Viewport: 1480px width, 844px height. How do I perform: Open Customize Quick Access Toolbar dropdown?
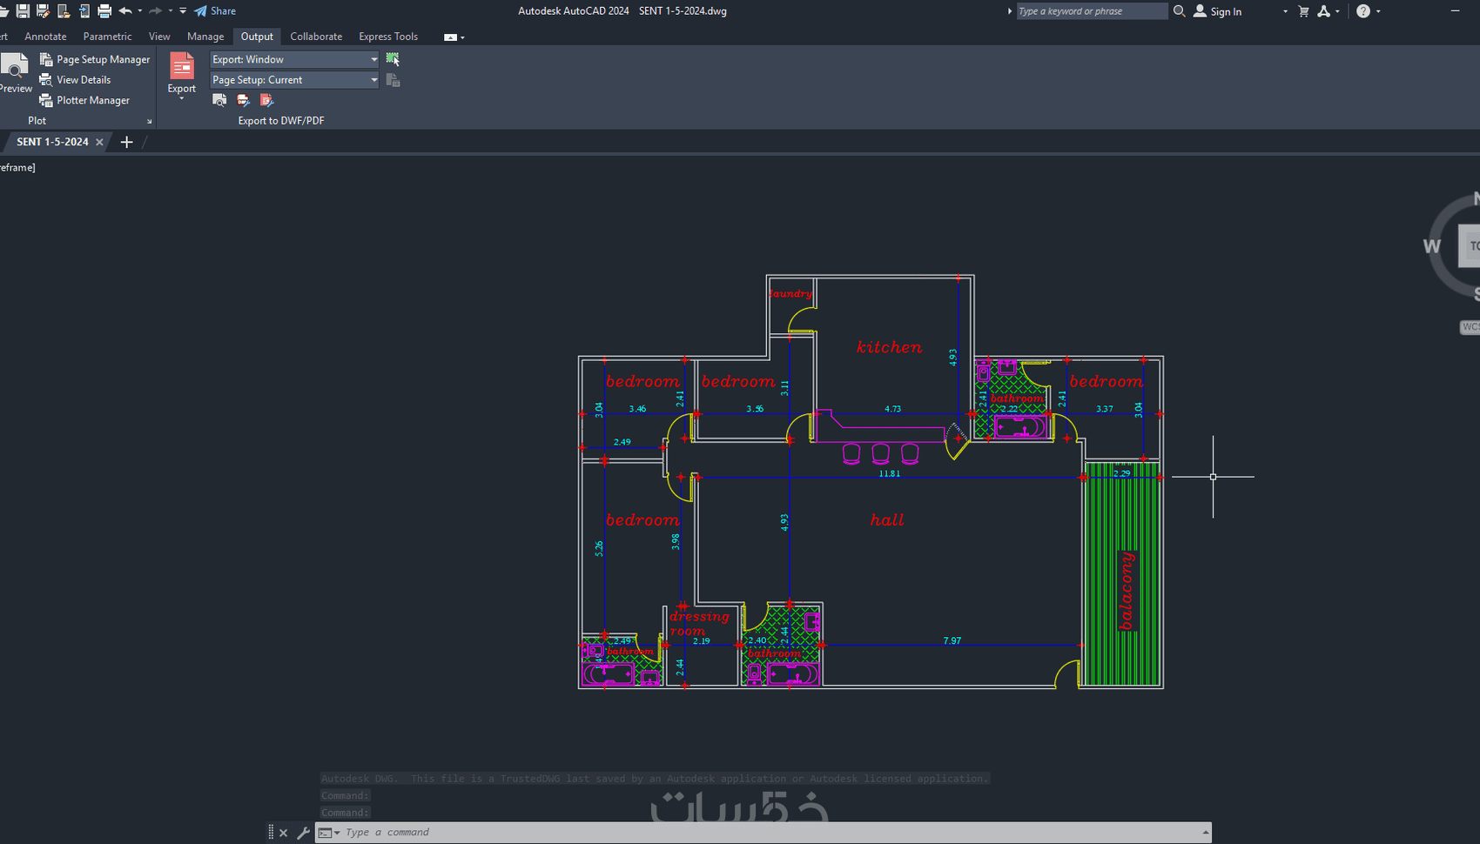[x=183, y=11]
